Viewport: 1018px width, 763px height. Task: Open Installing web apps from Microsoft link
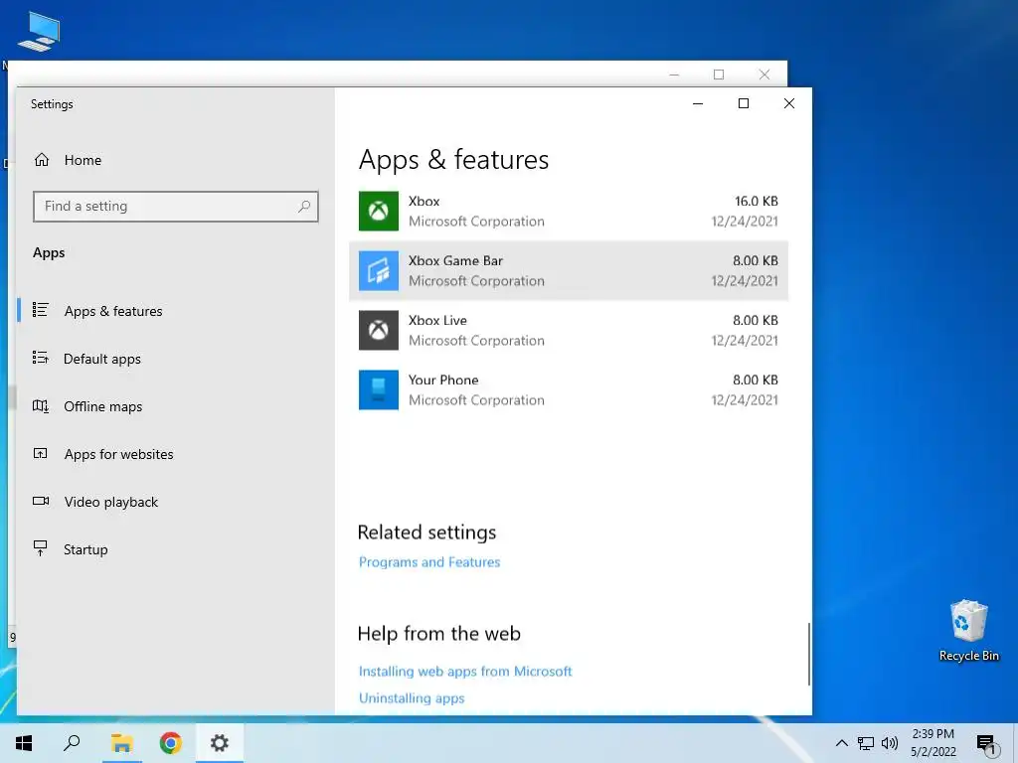click(465, 671)
